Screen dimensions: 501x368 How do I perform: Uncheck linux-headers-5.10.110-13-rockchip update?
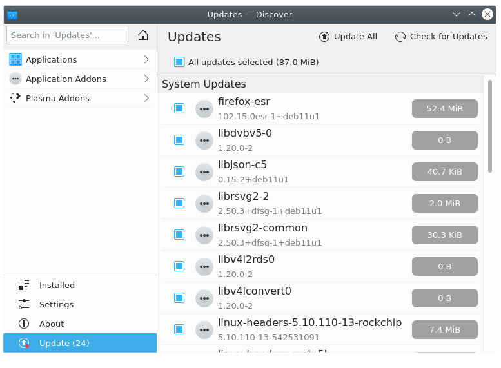(x=179, y=330)
